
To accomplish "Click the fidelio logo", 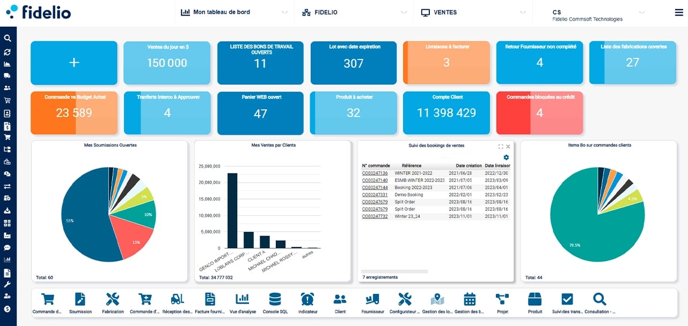I will [x=38, y=11].
